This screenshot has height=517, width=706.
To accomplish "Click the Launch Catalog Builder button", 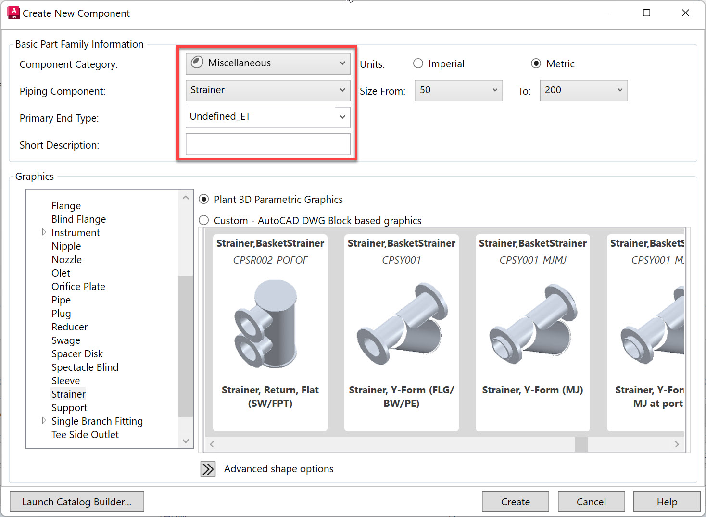I will [x=76, y=501].
